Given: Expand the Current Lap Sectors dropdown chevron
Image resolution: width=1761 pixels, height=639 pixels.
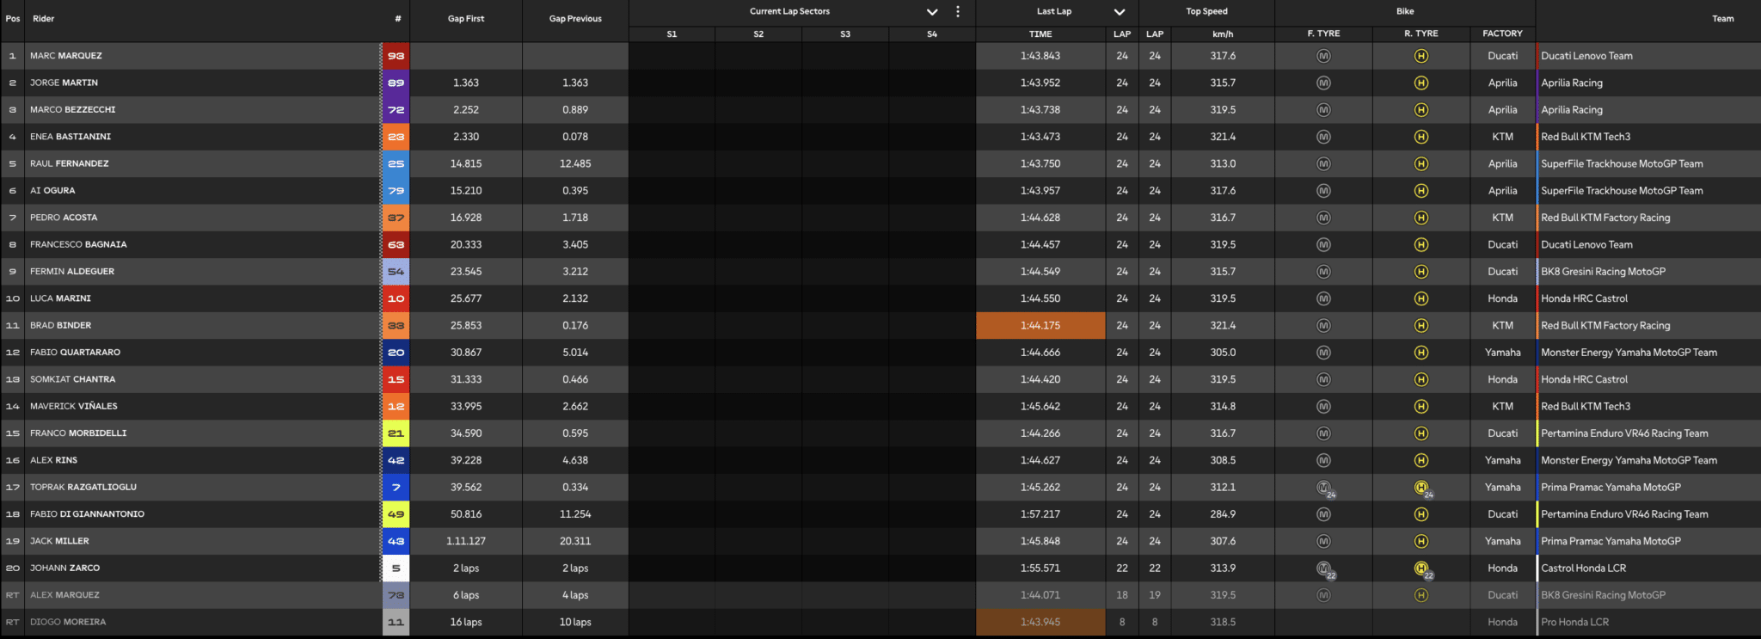Looking at the screenshot, I should click(932, 12).
